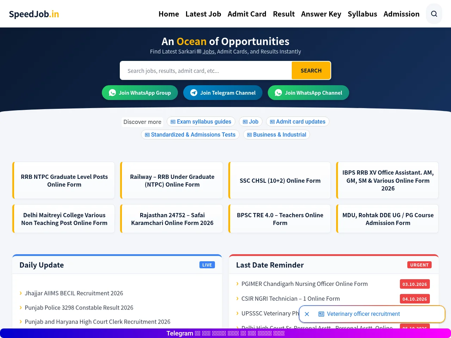
Task: Click the Telegram banner at page bottom
Action: point(225,333)
